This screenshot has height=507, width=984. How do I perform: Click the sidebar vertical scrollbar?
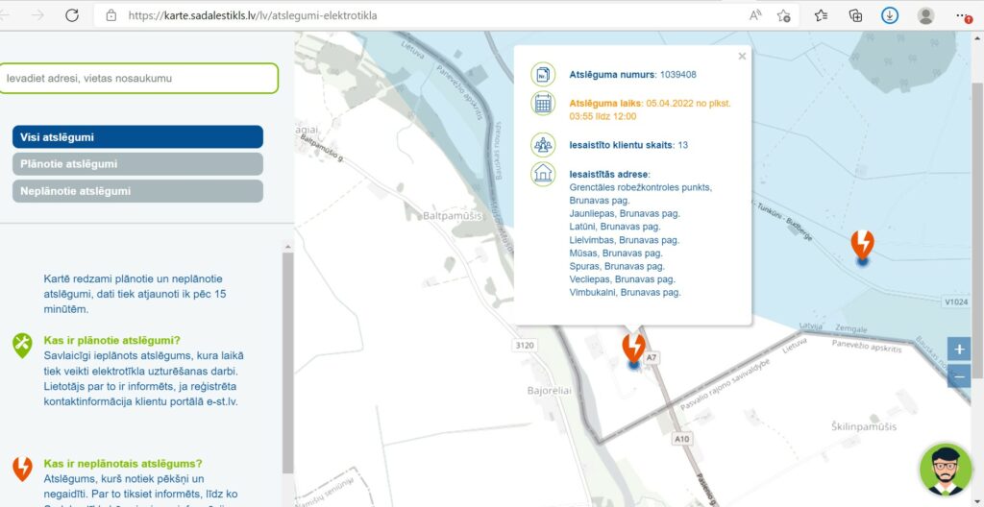(x=287, y=365)
